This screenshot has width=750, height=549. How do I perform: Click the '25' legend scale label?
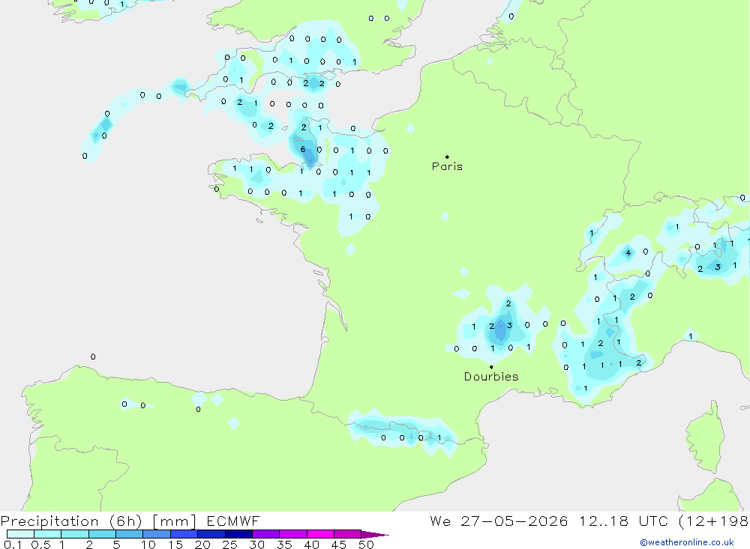[229, 545]
